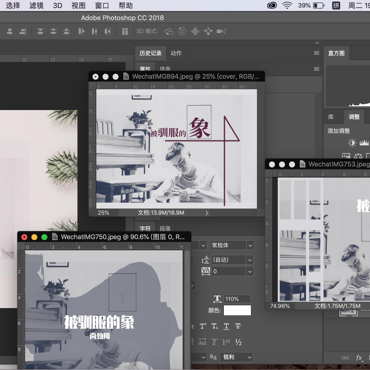Click the distribute top edges icon
The width and height of the screenshot is (370, 370).
point(40,31)
